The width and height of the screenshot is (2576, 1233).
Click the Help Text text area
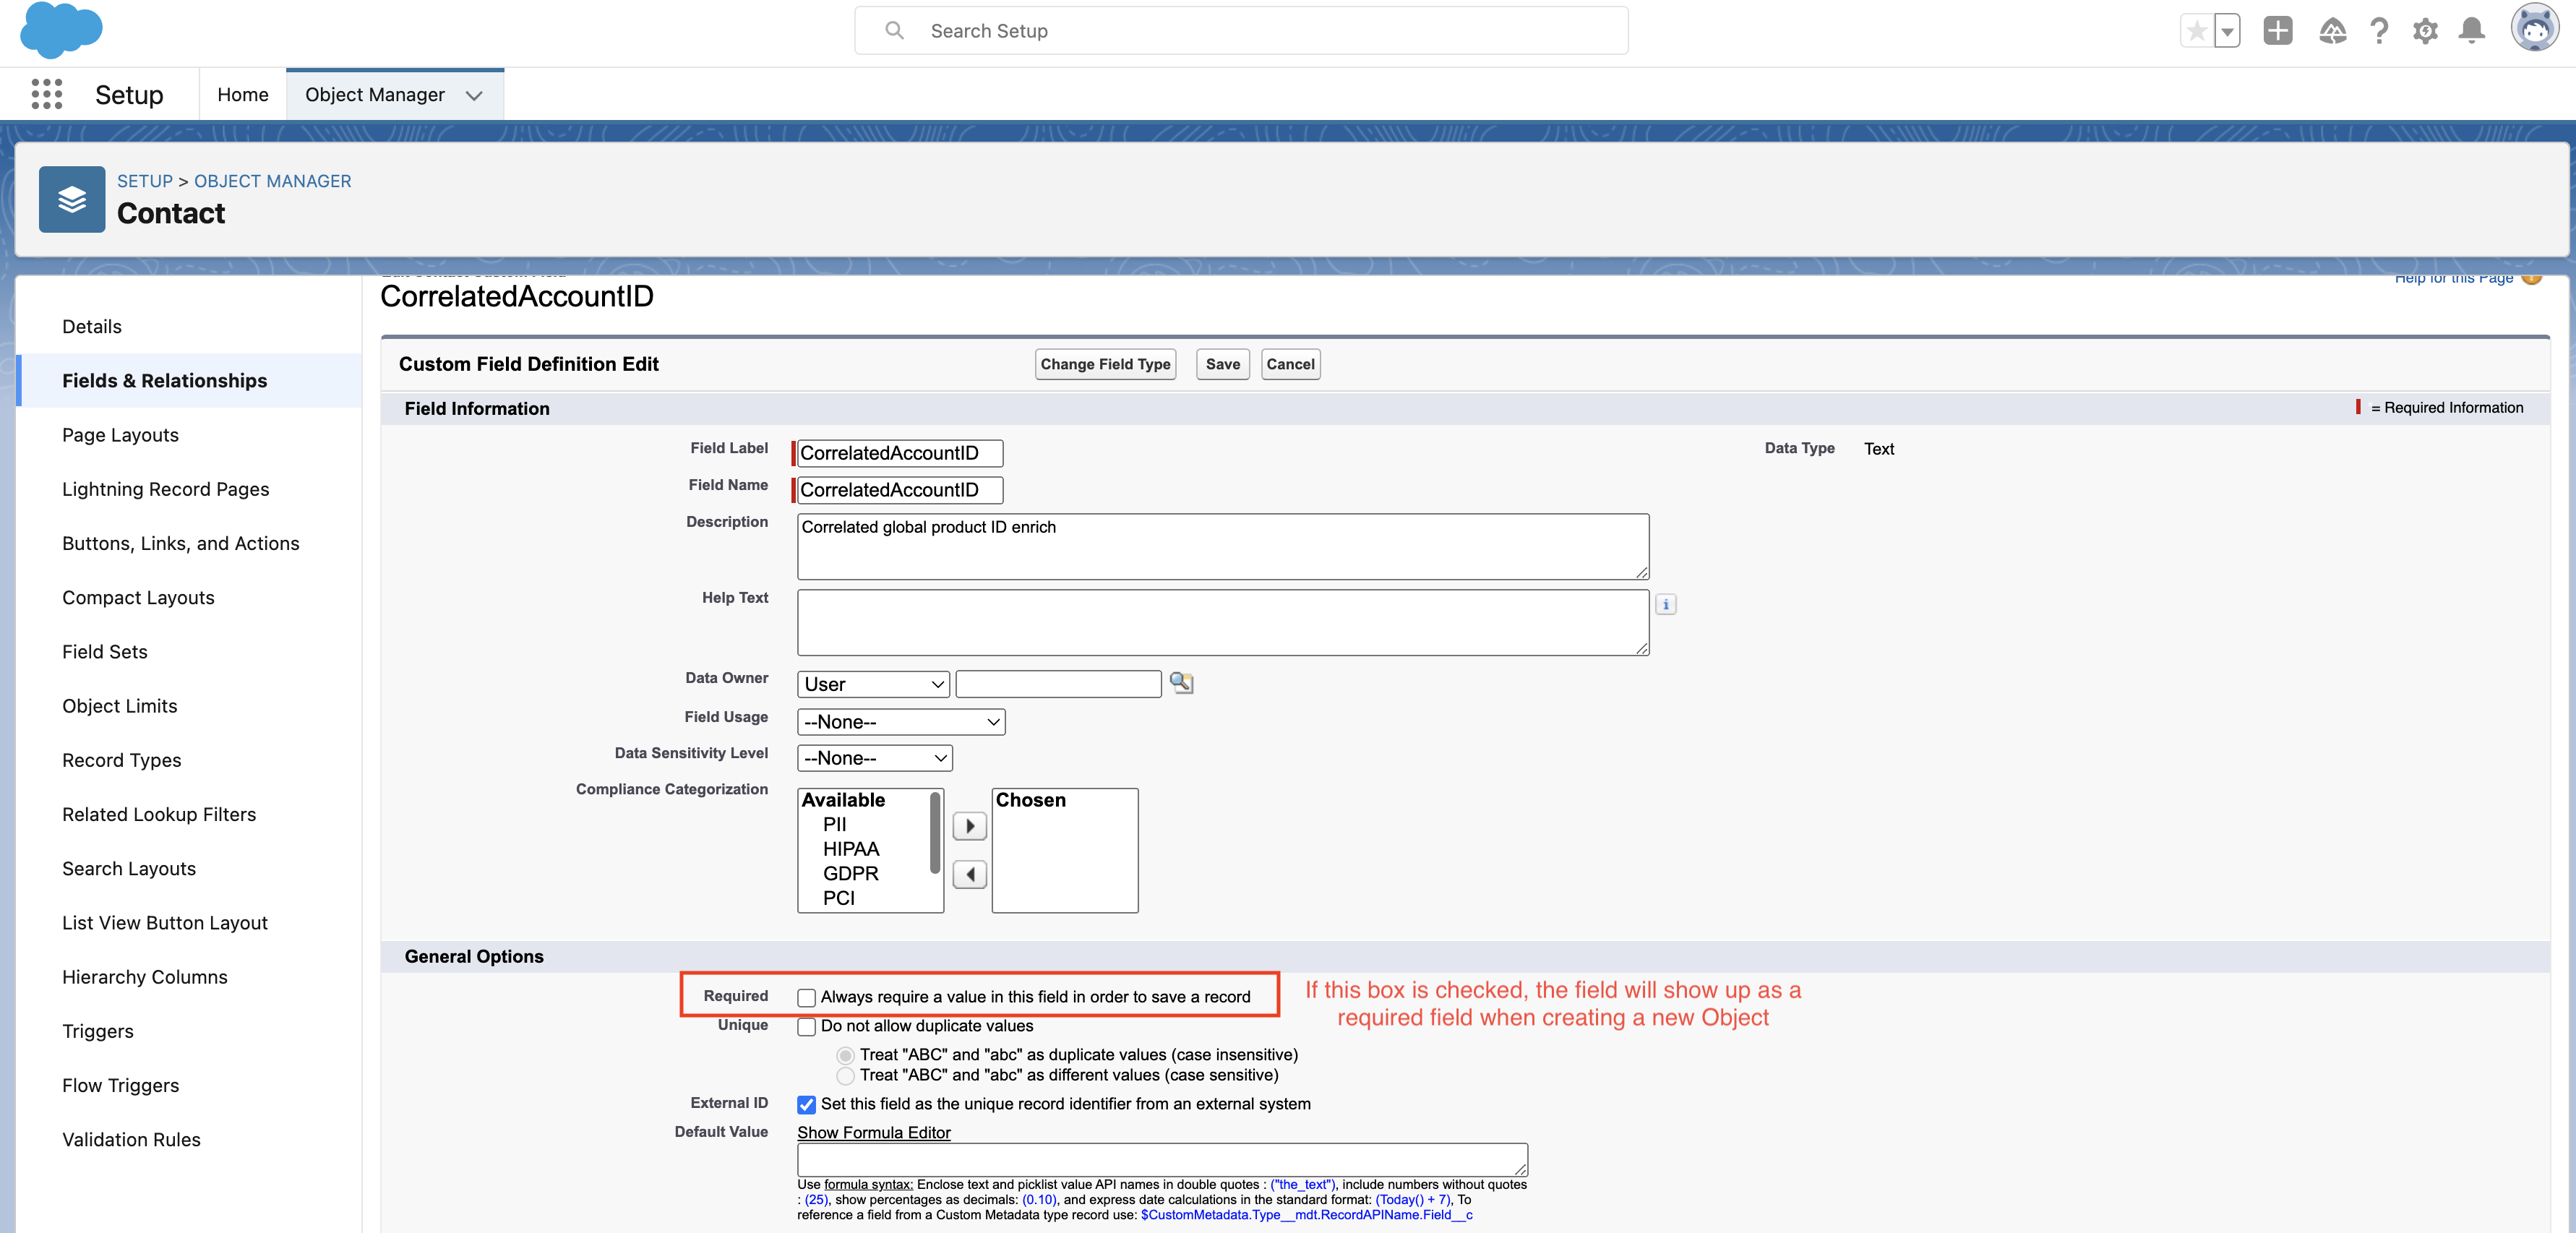pos(1223,622)
